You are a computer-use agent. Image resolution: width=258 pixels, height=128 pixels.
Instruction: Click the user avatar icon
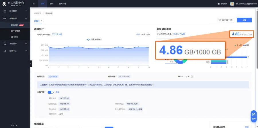tap(232, 4)
